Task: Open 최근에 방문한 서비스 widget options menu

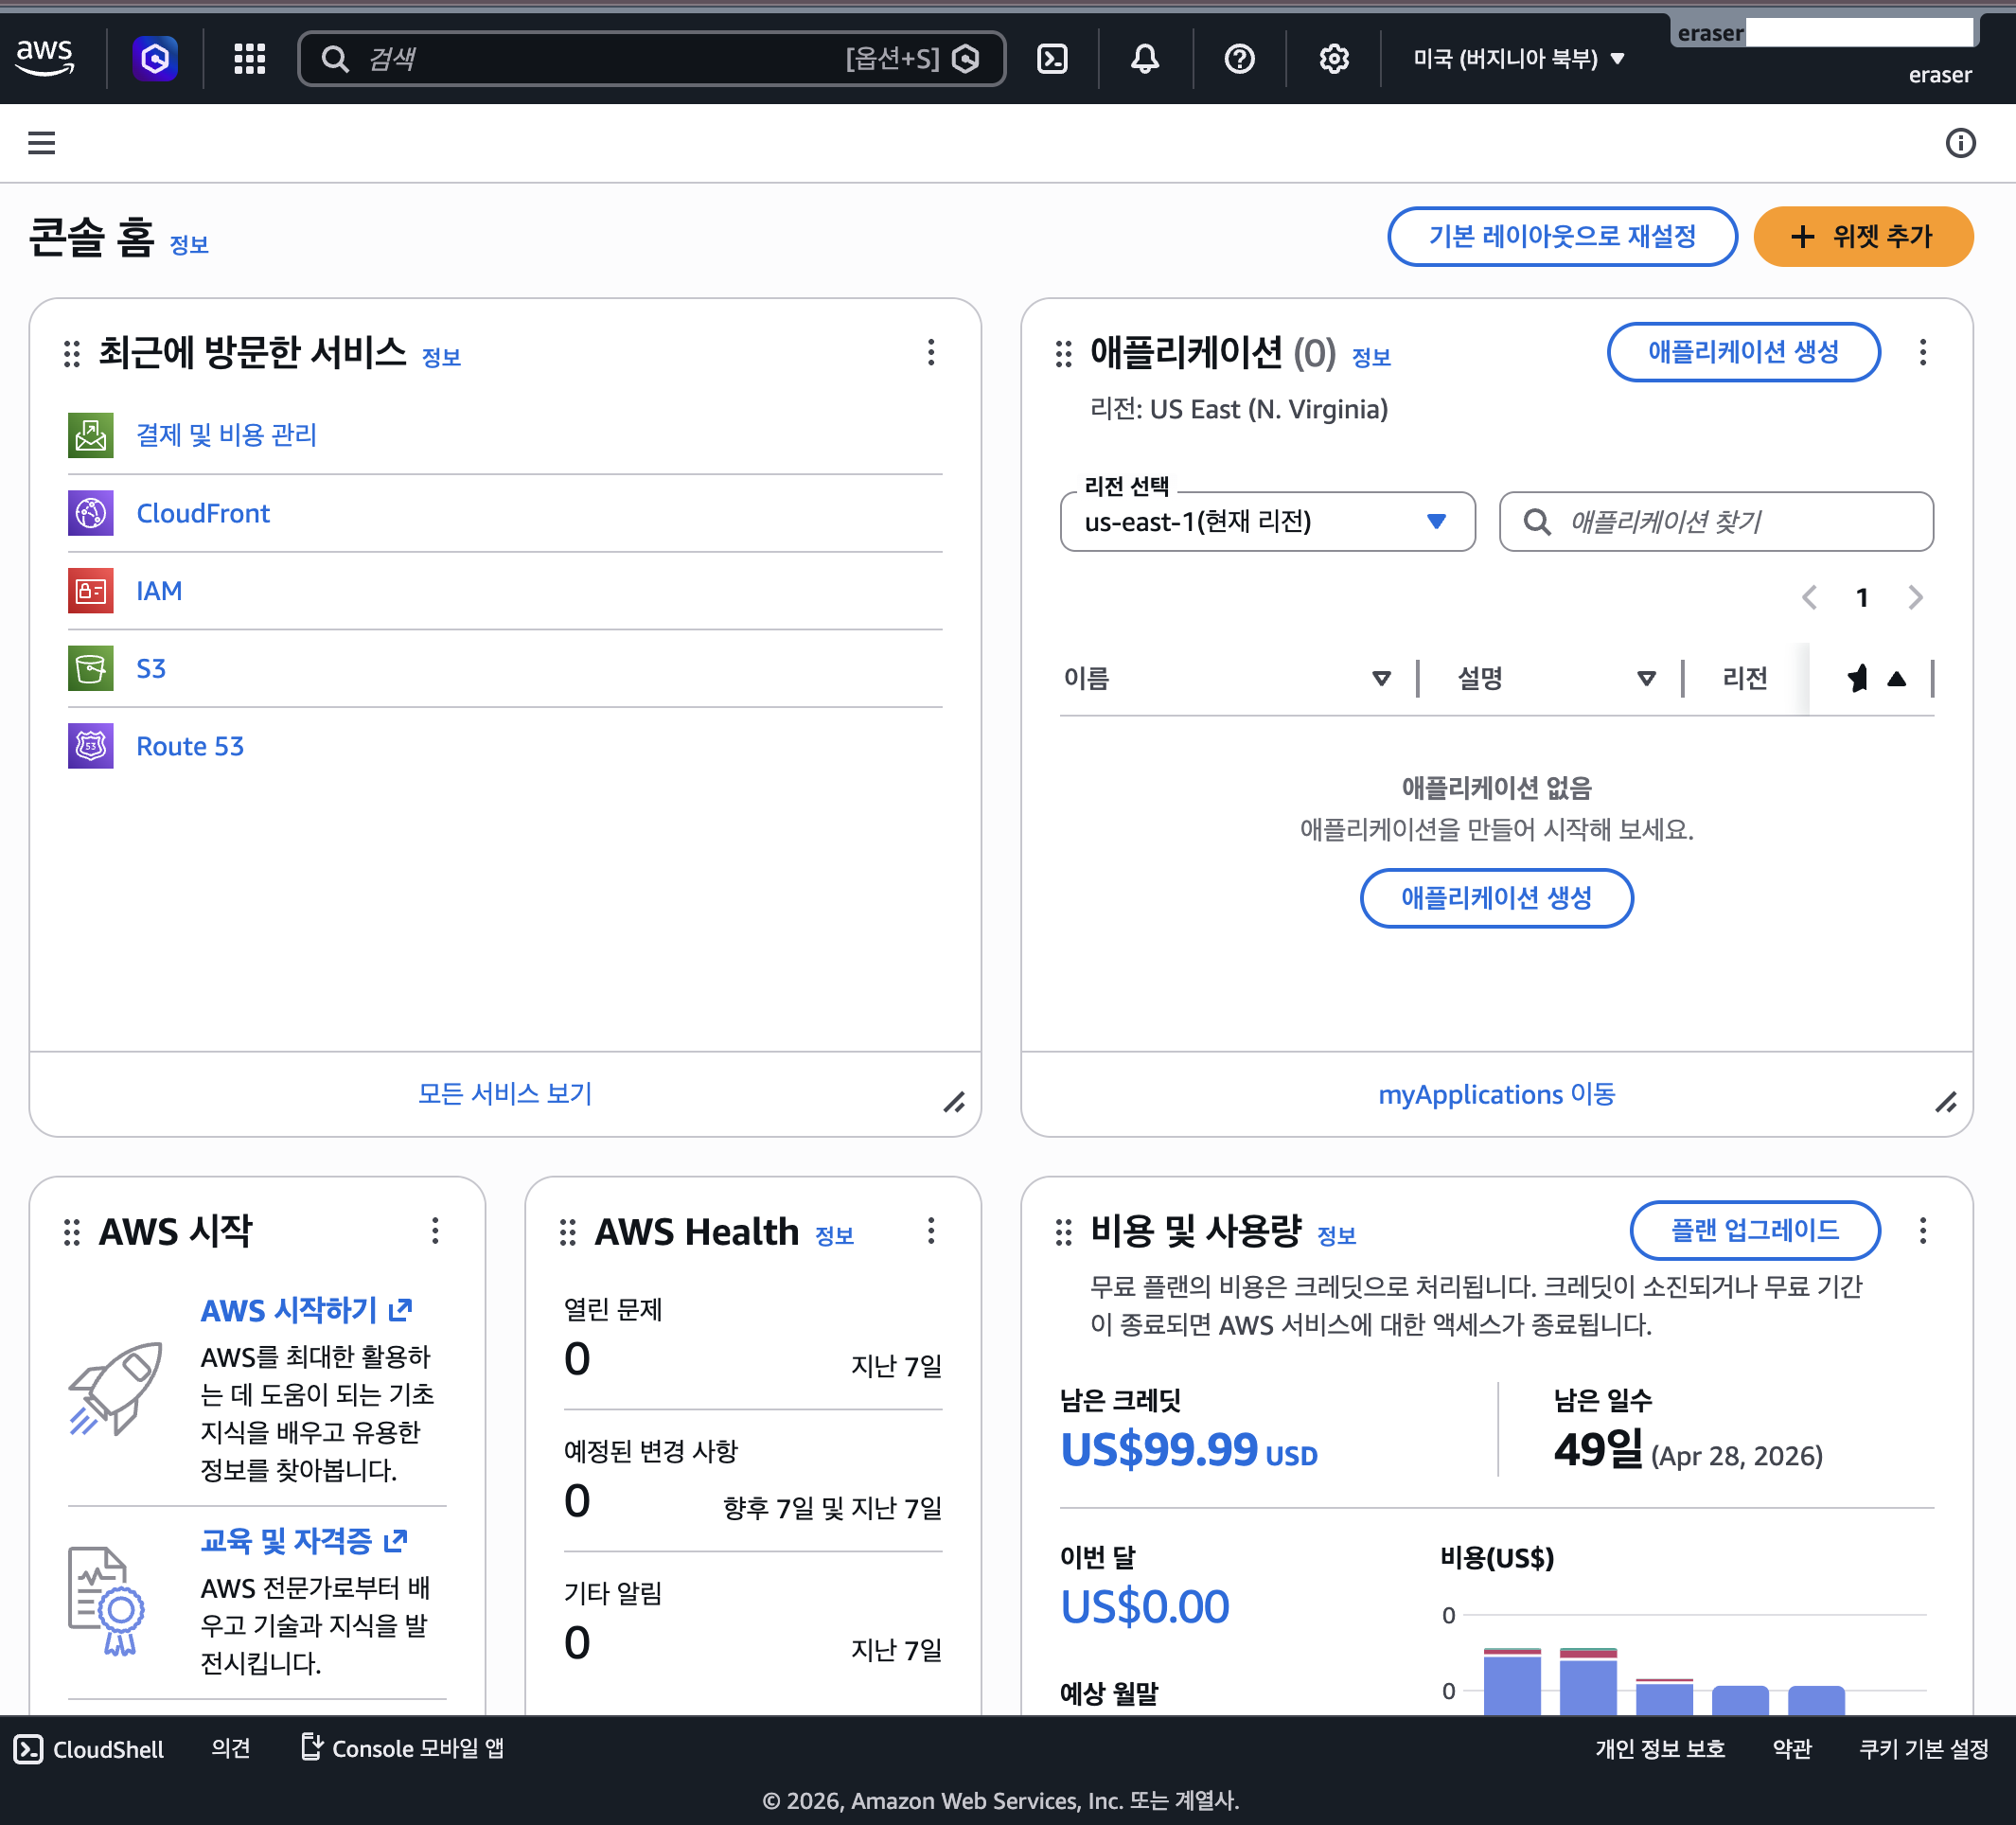Action: tap(930, 352)
